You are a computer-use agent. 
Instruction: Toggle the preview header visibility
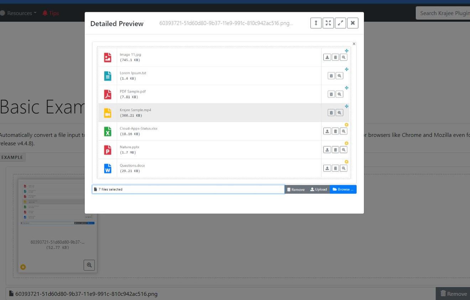coord(316,23)
